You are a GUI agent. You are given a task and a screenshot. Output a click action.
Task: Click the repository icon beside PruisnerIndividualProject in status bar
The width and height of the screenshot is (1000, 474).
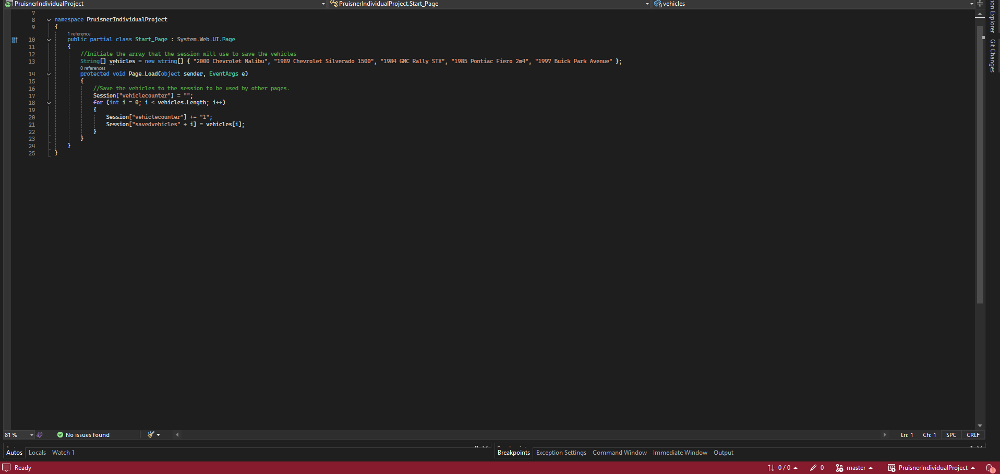(891, 468)
